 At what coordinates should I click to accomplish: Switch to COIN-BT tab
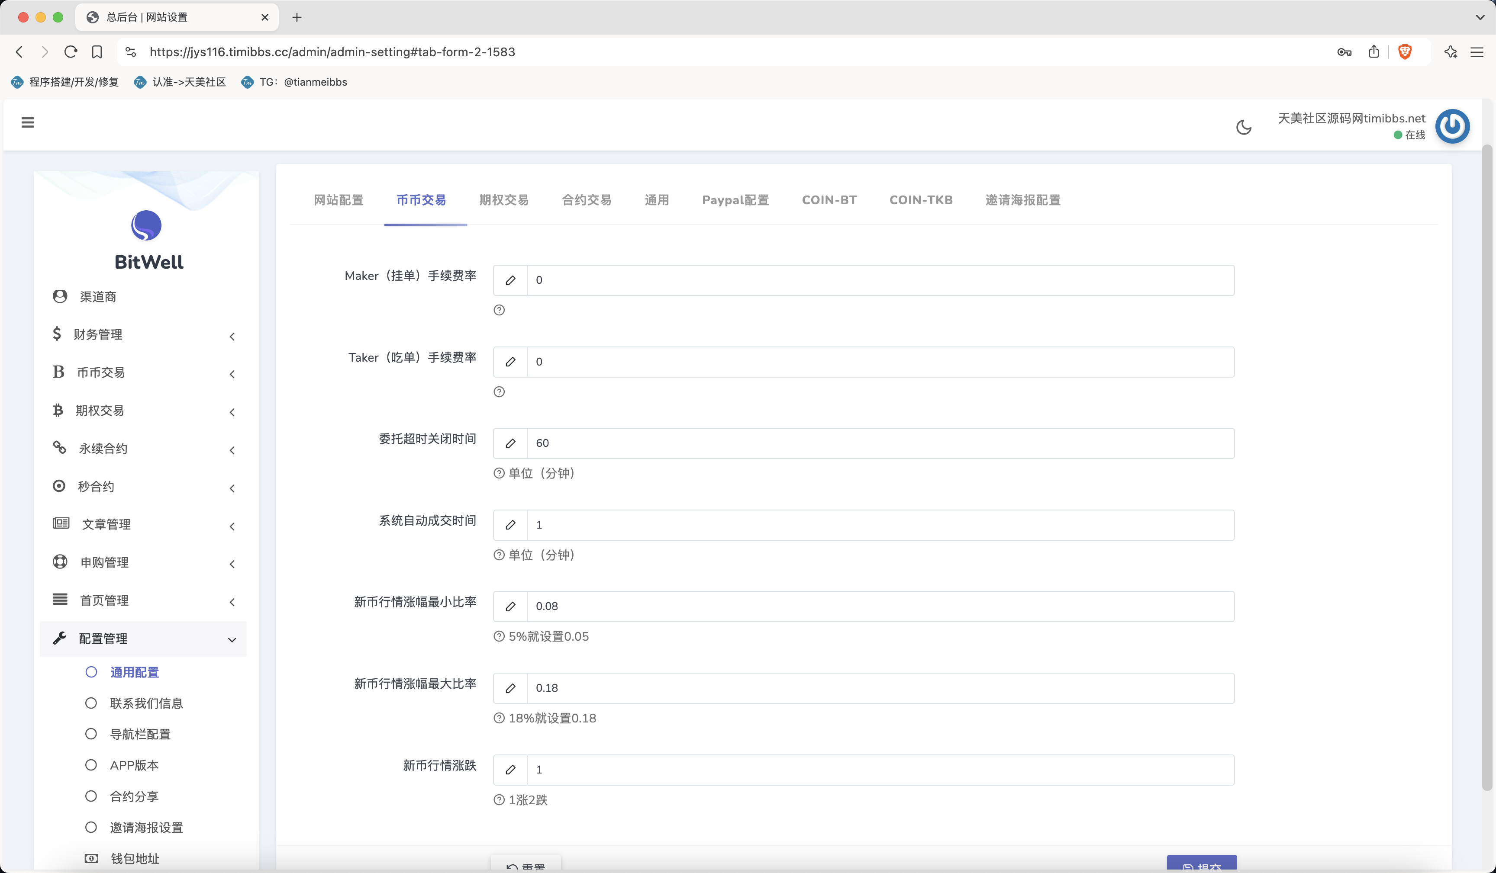pyautogui.click(x=829, y=201)
